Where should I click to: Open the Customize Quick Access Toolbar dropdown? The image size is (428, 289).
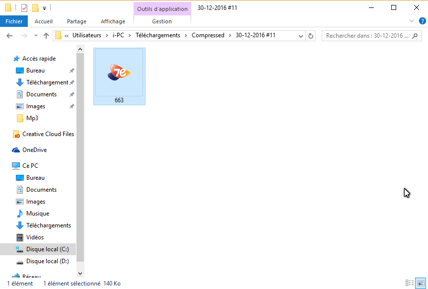pyautogui.click(x=44, y=8)
